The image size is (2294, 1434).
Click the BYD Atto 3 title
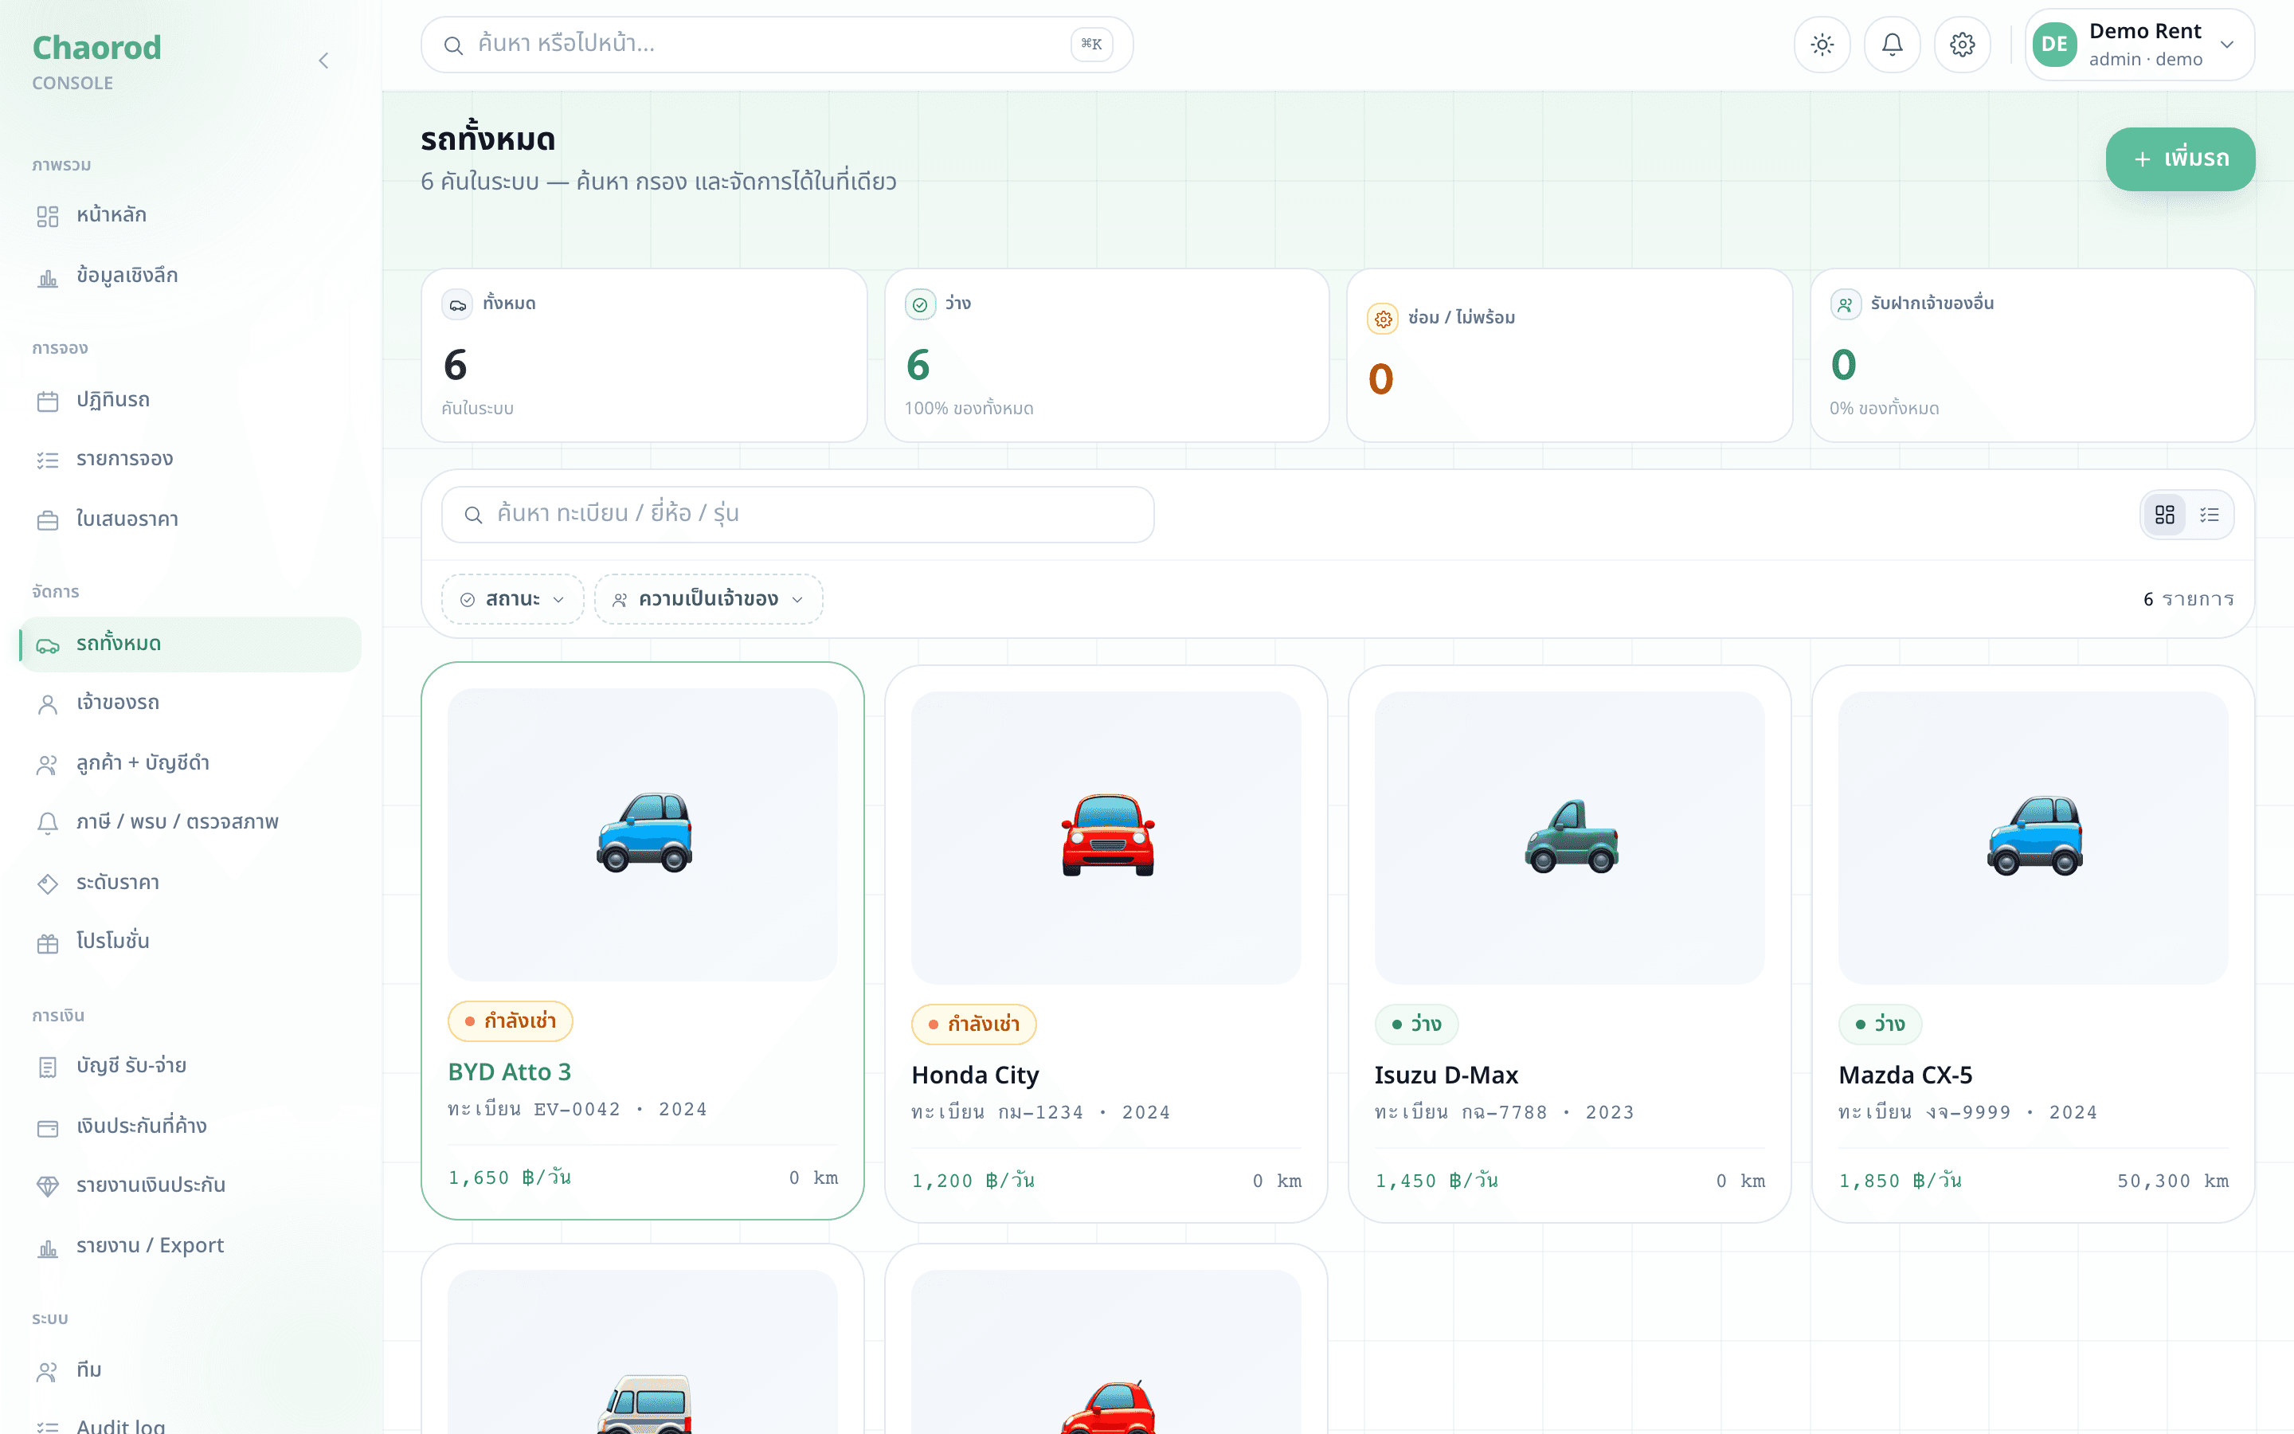[509, 1072]
